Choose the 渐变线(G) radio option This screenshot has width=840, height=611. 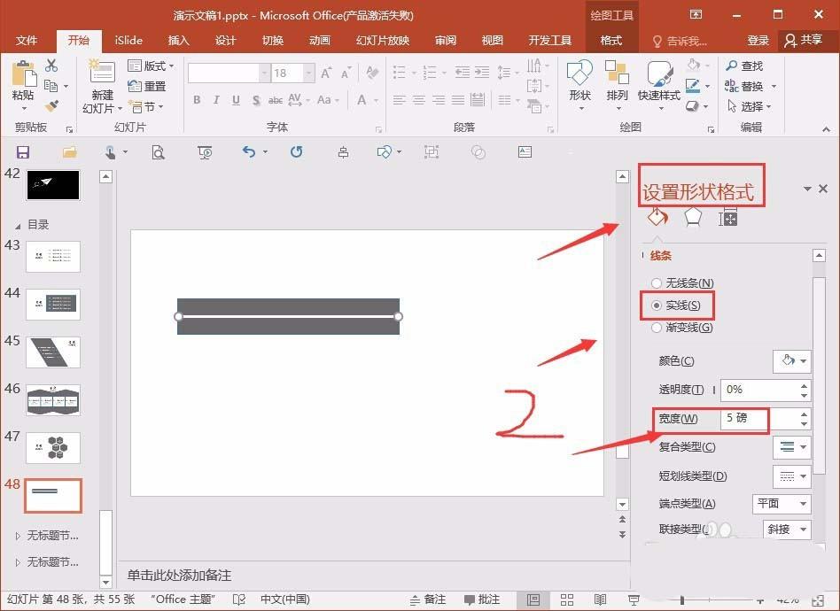656,328
